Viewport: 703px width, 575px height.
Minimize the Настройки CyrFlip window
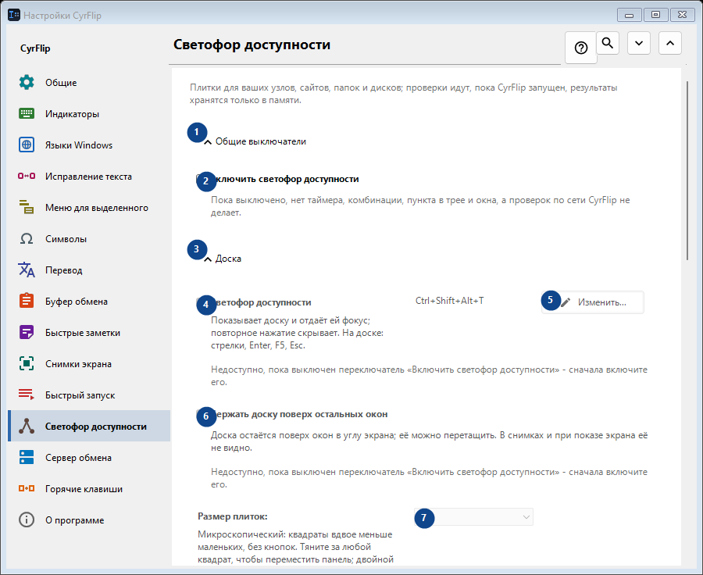(x=629, y=15)
